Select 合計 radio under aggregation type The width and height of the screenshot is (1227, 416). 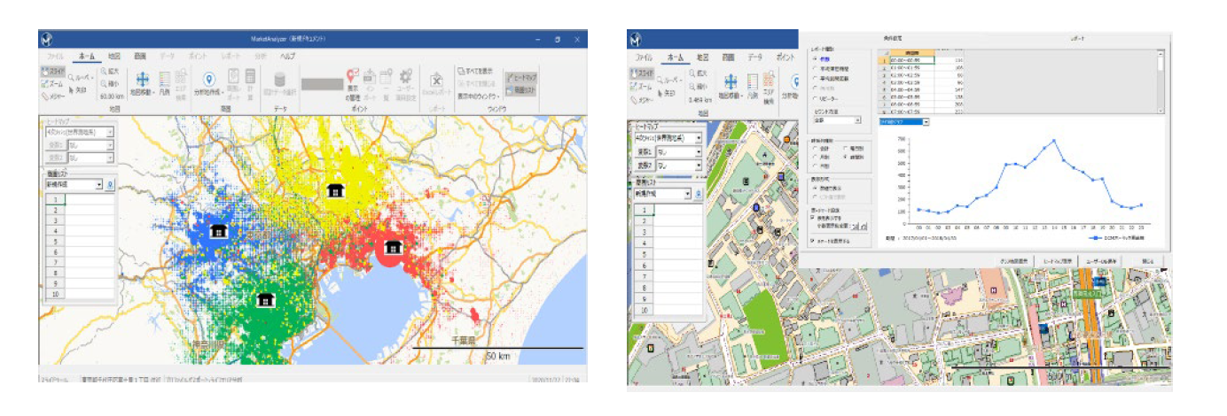[x=816, y=149]
